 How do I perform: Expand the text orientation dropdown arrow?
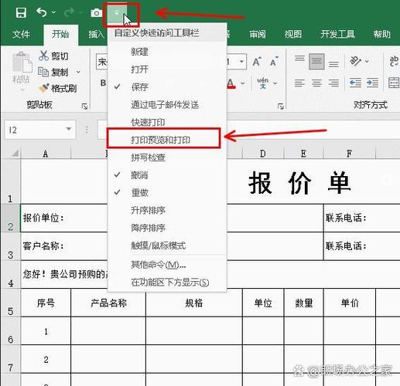367,61
